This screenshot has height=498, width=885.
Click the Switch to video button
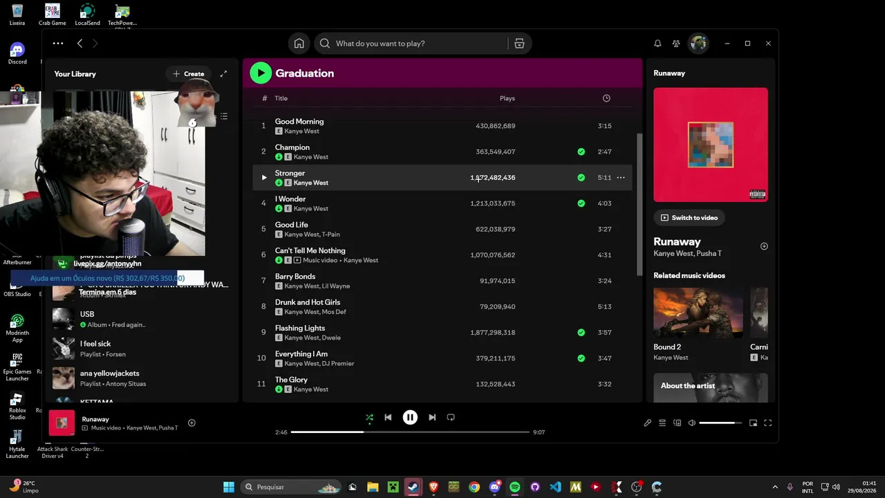pyautogui.click(x=689, y=218)
